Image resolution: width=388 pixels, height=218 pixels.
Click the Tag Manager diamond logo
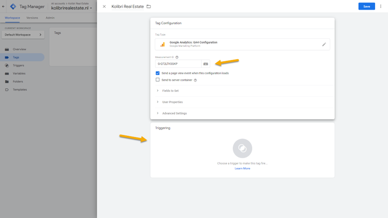point(13,7)
